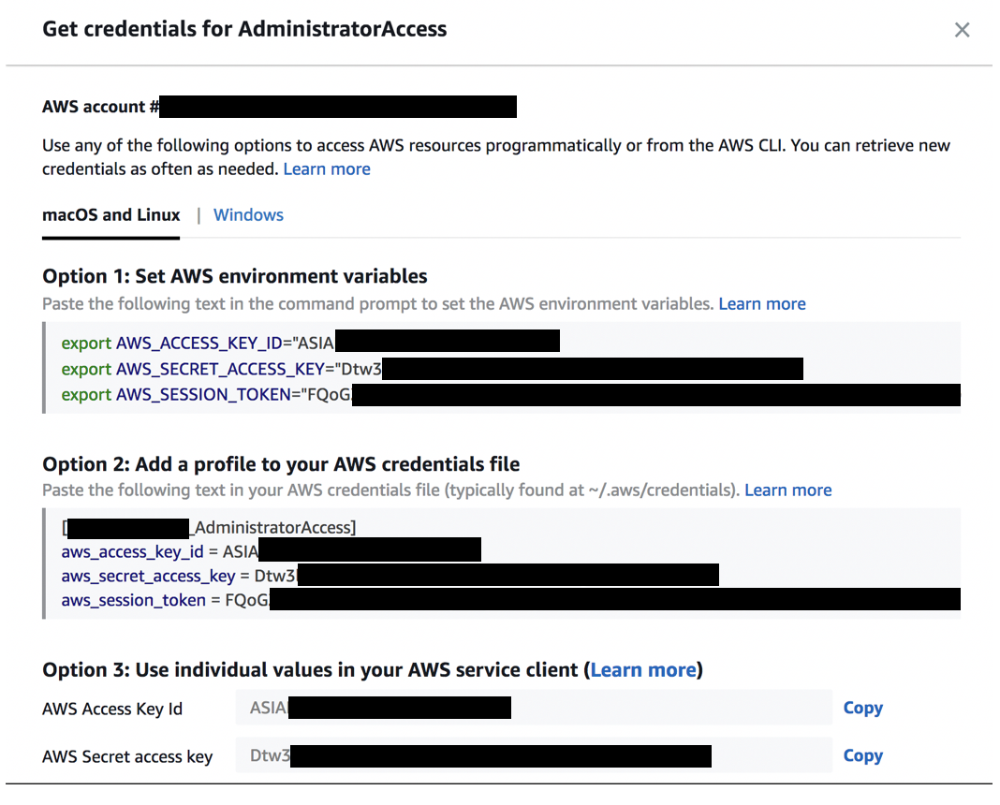Select the macOS and Linux tab
This screenshot has width=1000, height=805.
click(111, 215)
